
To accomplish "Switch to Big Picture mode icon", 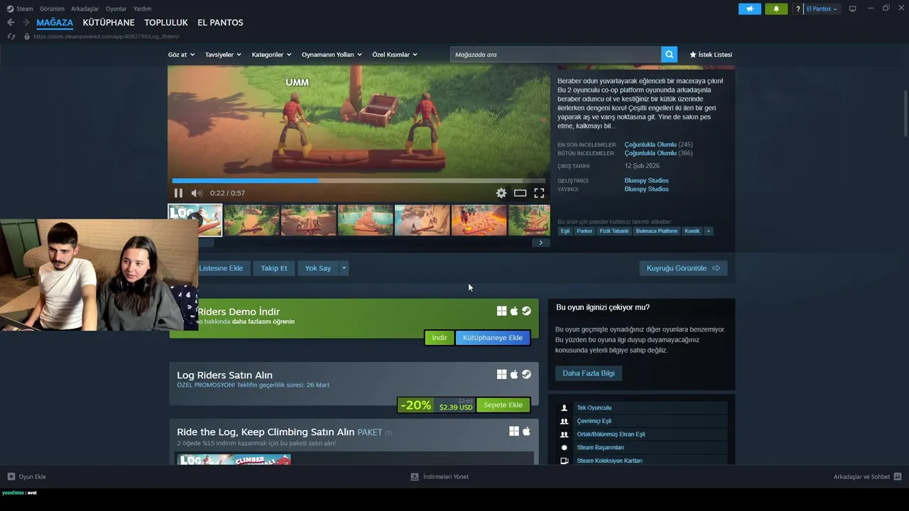I will 853,9.
